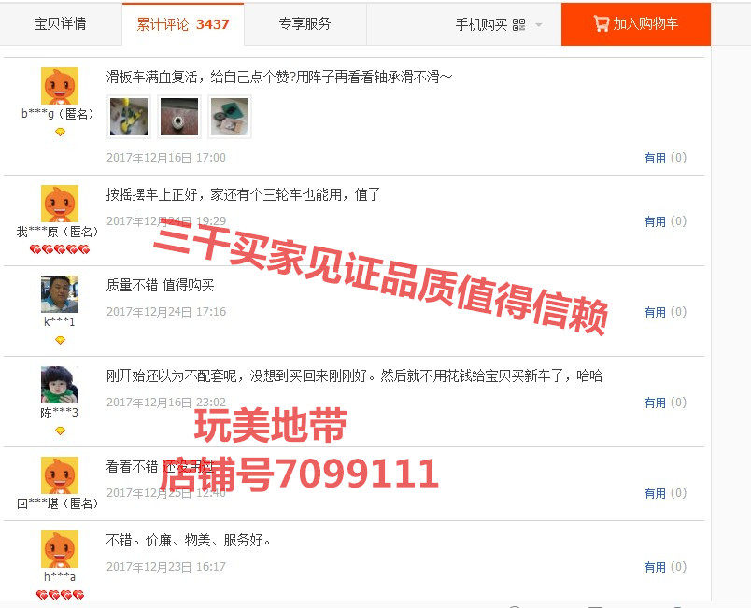751x608 pixels.
Task: Add item via 加入购物车 button
Action: (635, 24)
